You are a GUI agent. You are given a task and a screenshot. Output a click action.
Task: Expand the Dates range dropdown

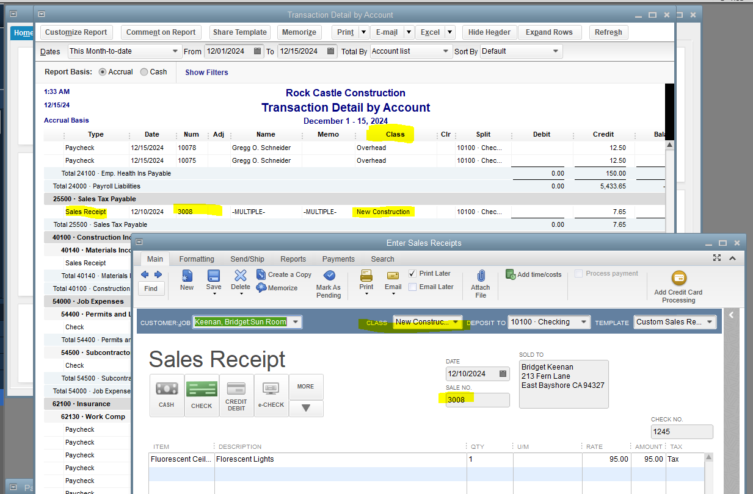pyautogui.click(x=175, y=51)
